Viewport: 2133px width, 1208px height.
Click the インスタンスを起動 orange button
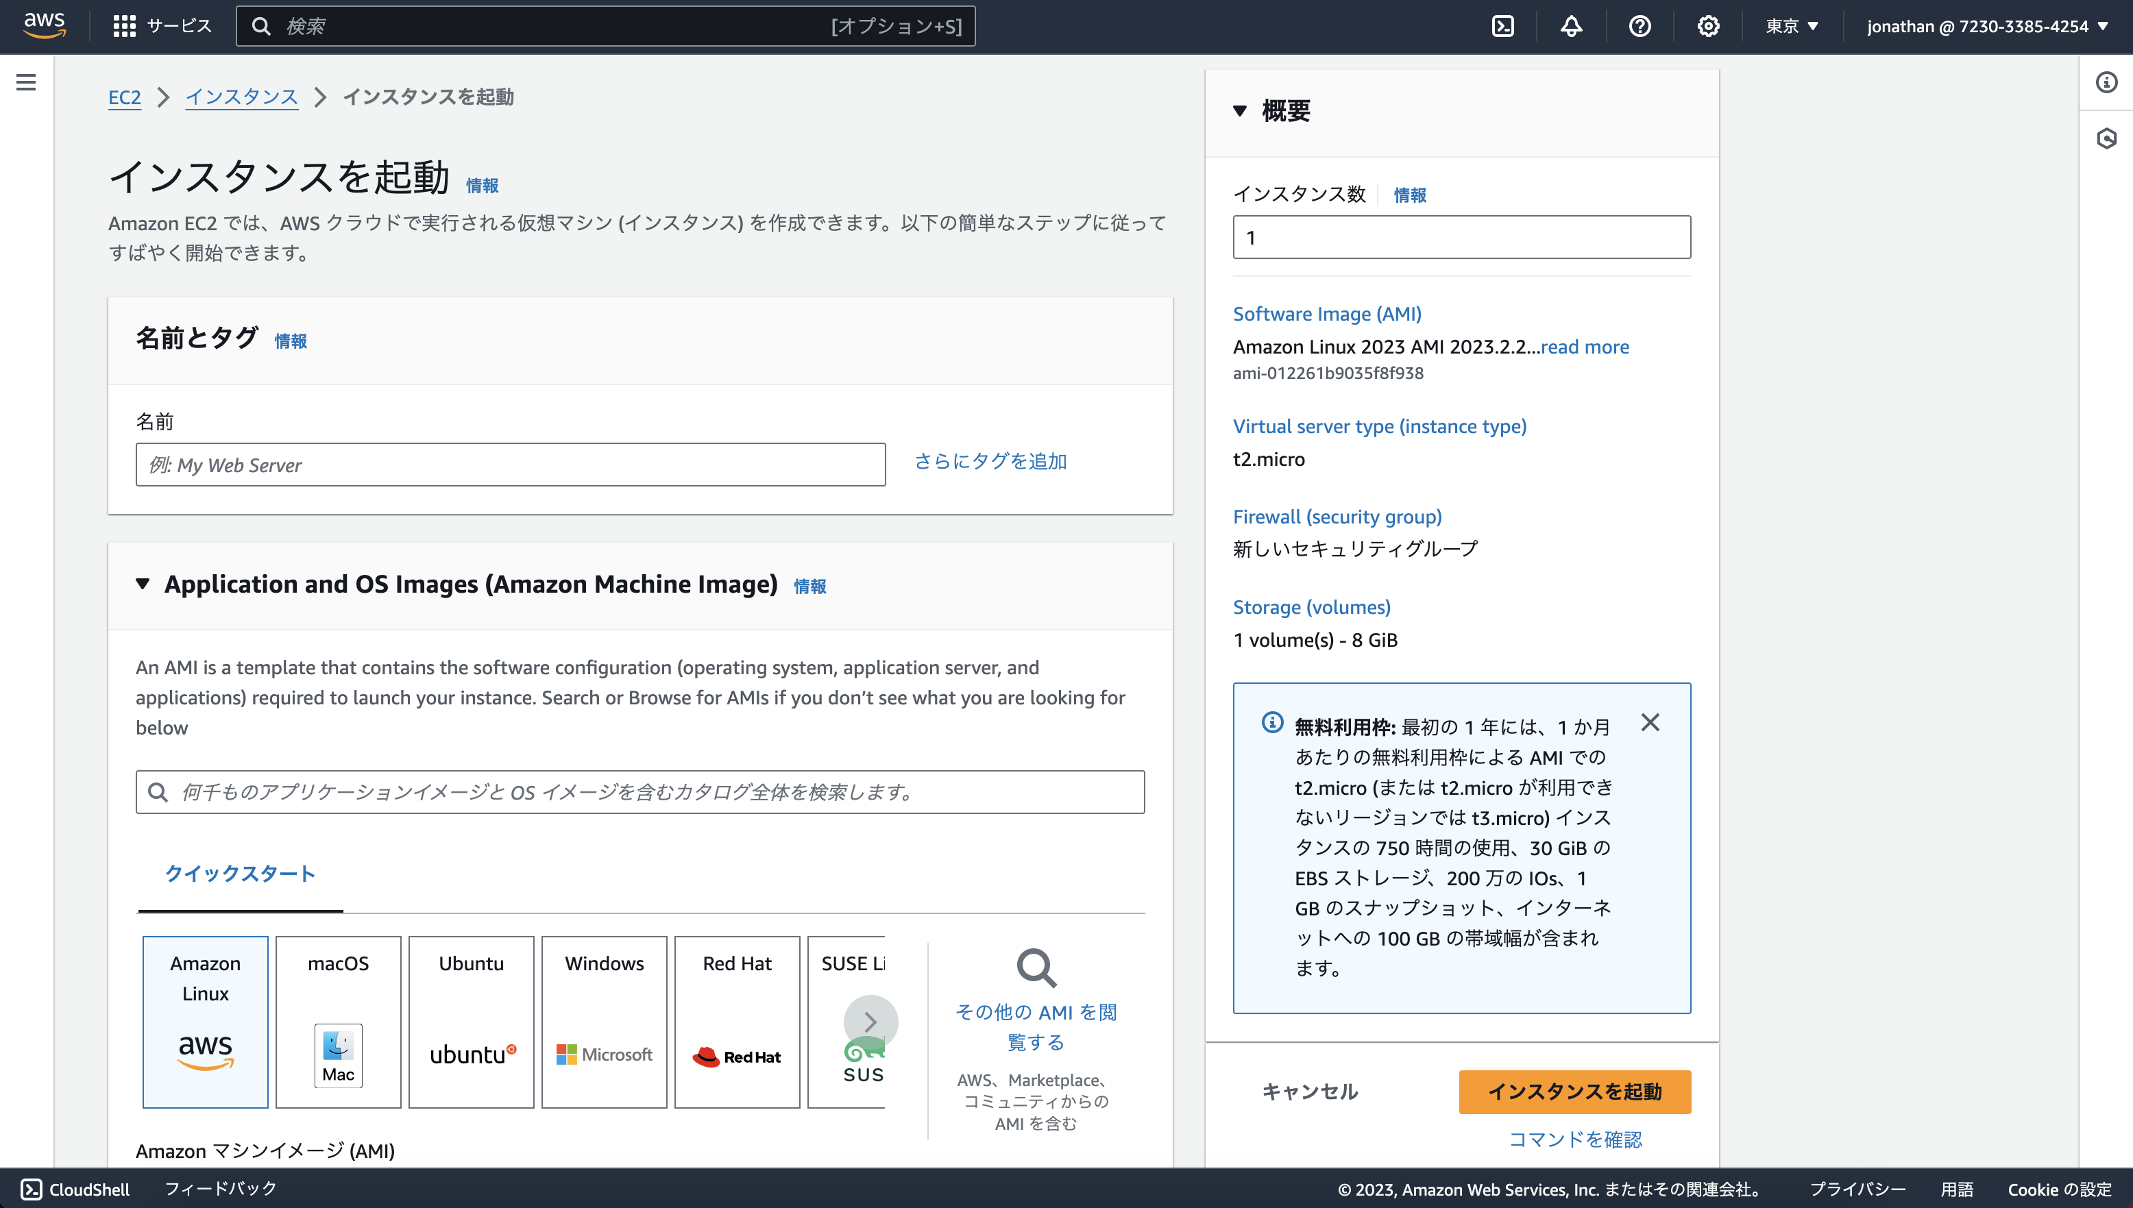point(1574,1092)
